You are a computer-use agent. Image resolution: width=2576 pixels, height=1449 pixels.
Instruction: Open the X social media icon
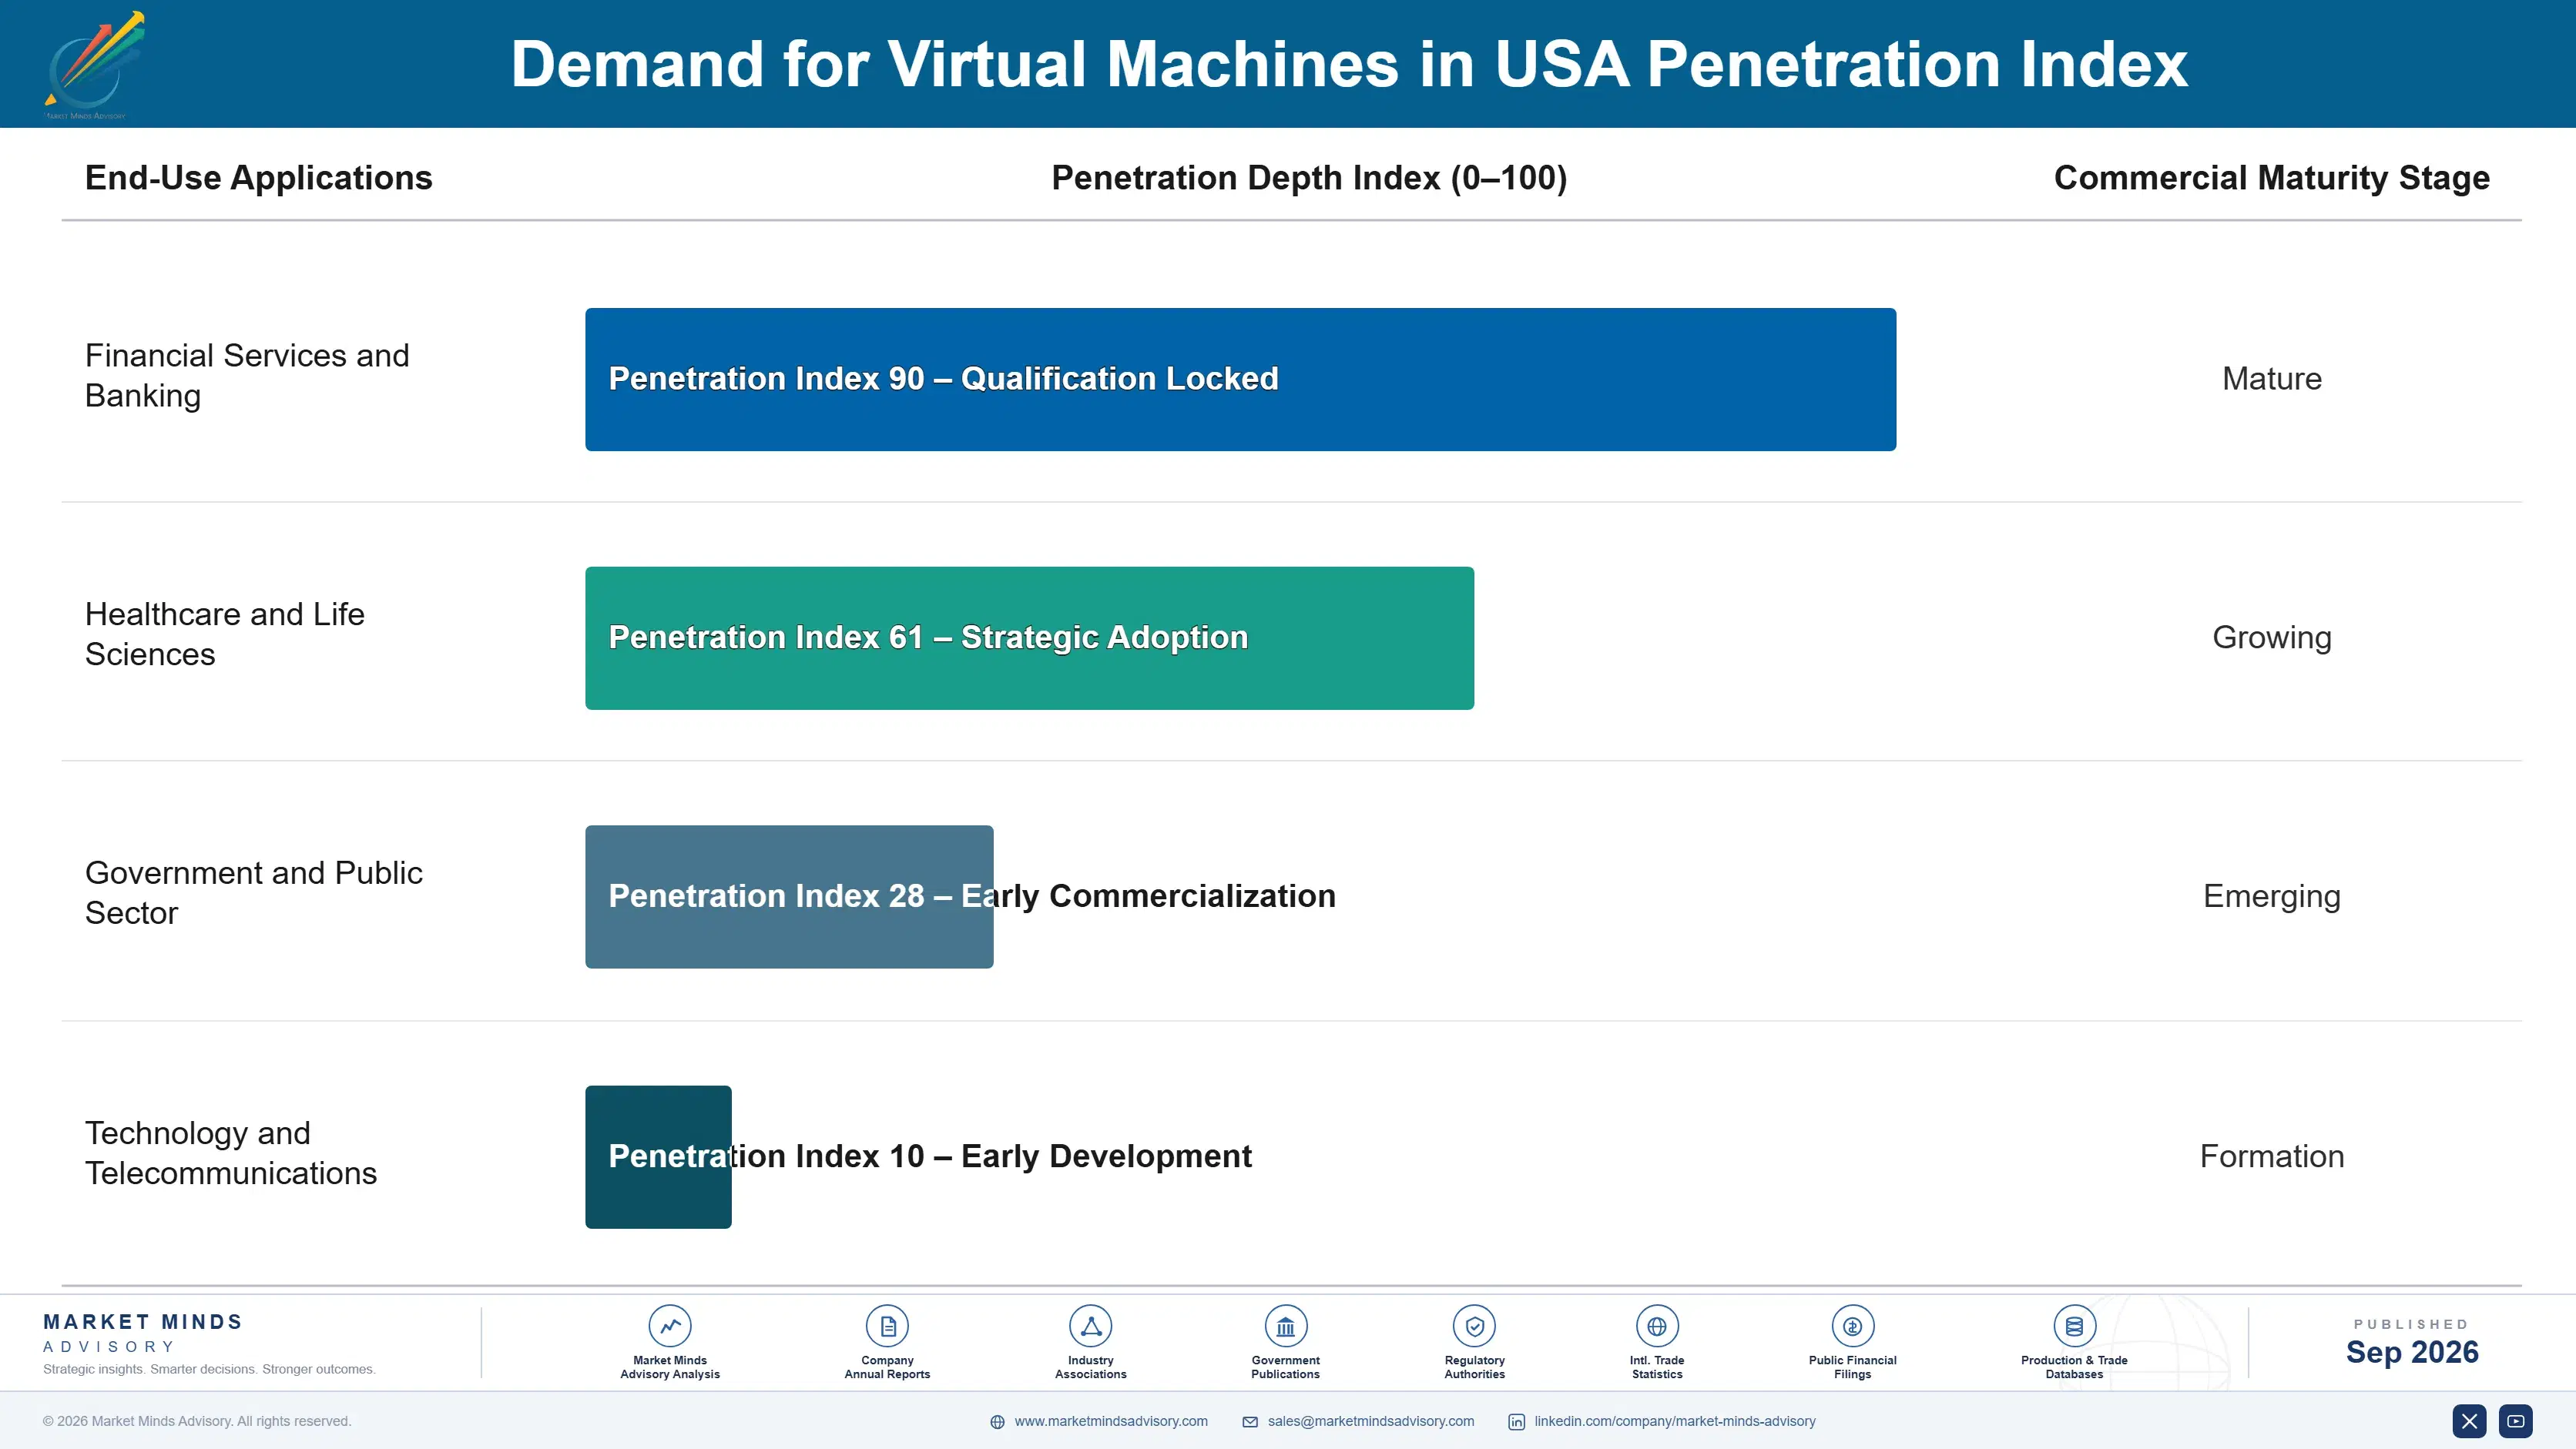[x=2469, y=1421]
